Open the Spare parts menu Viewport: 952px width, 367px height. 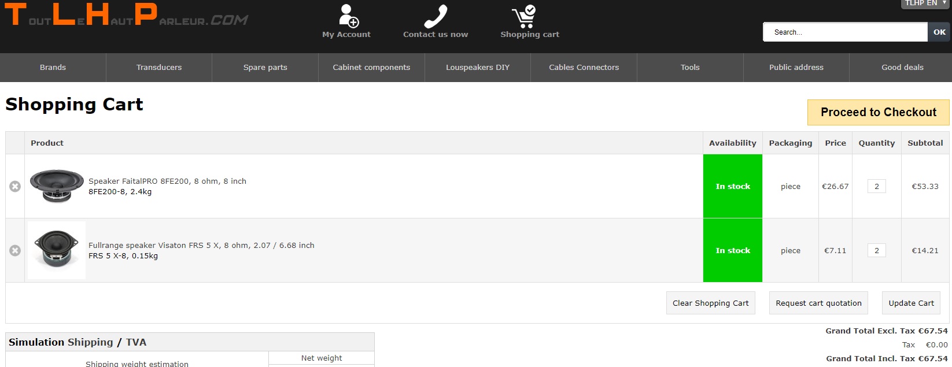265,68
